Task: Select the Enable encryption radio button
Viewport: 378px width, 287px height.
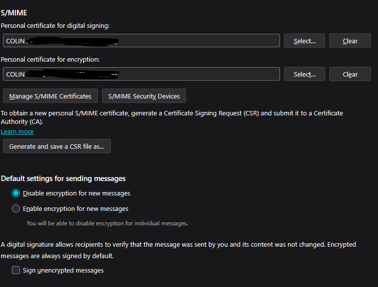Action: coord(16,208)
